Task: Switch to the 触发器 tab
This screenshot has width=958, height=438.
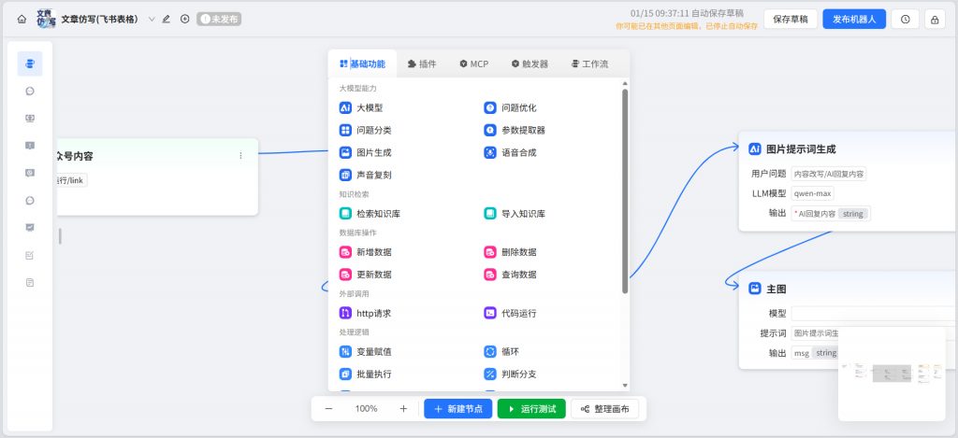Action: [530, 64]
